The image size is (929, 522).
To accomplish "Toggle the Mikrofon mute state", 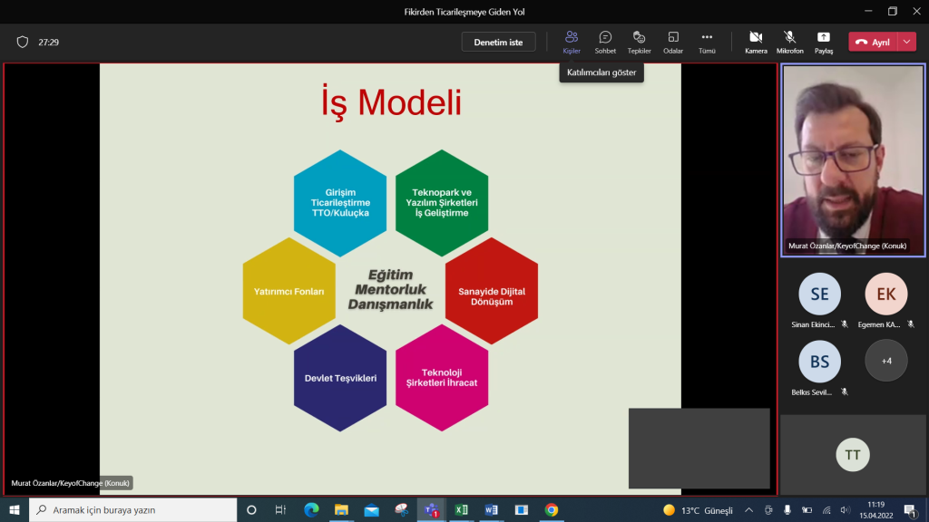I will pos(789,42).
